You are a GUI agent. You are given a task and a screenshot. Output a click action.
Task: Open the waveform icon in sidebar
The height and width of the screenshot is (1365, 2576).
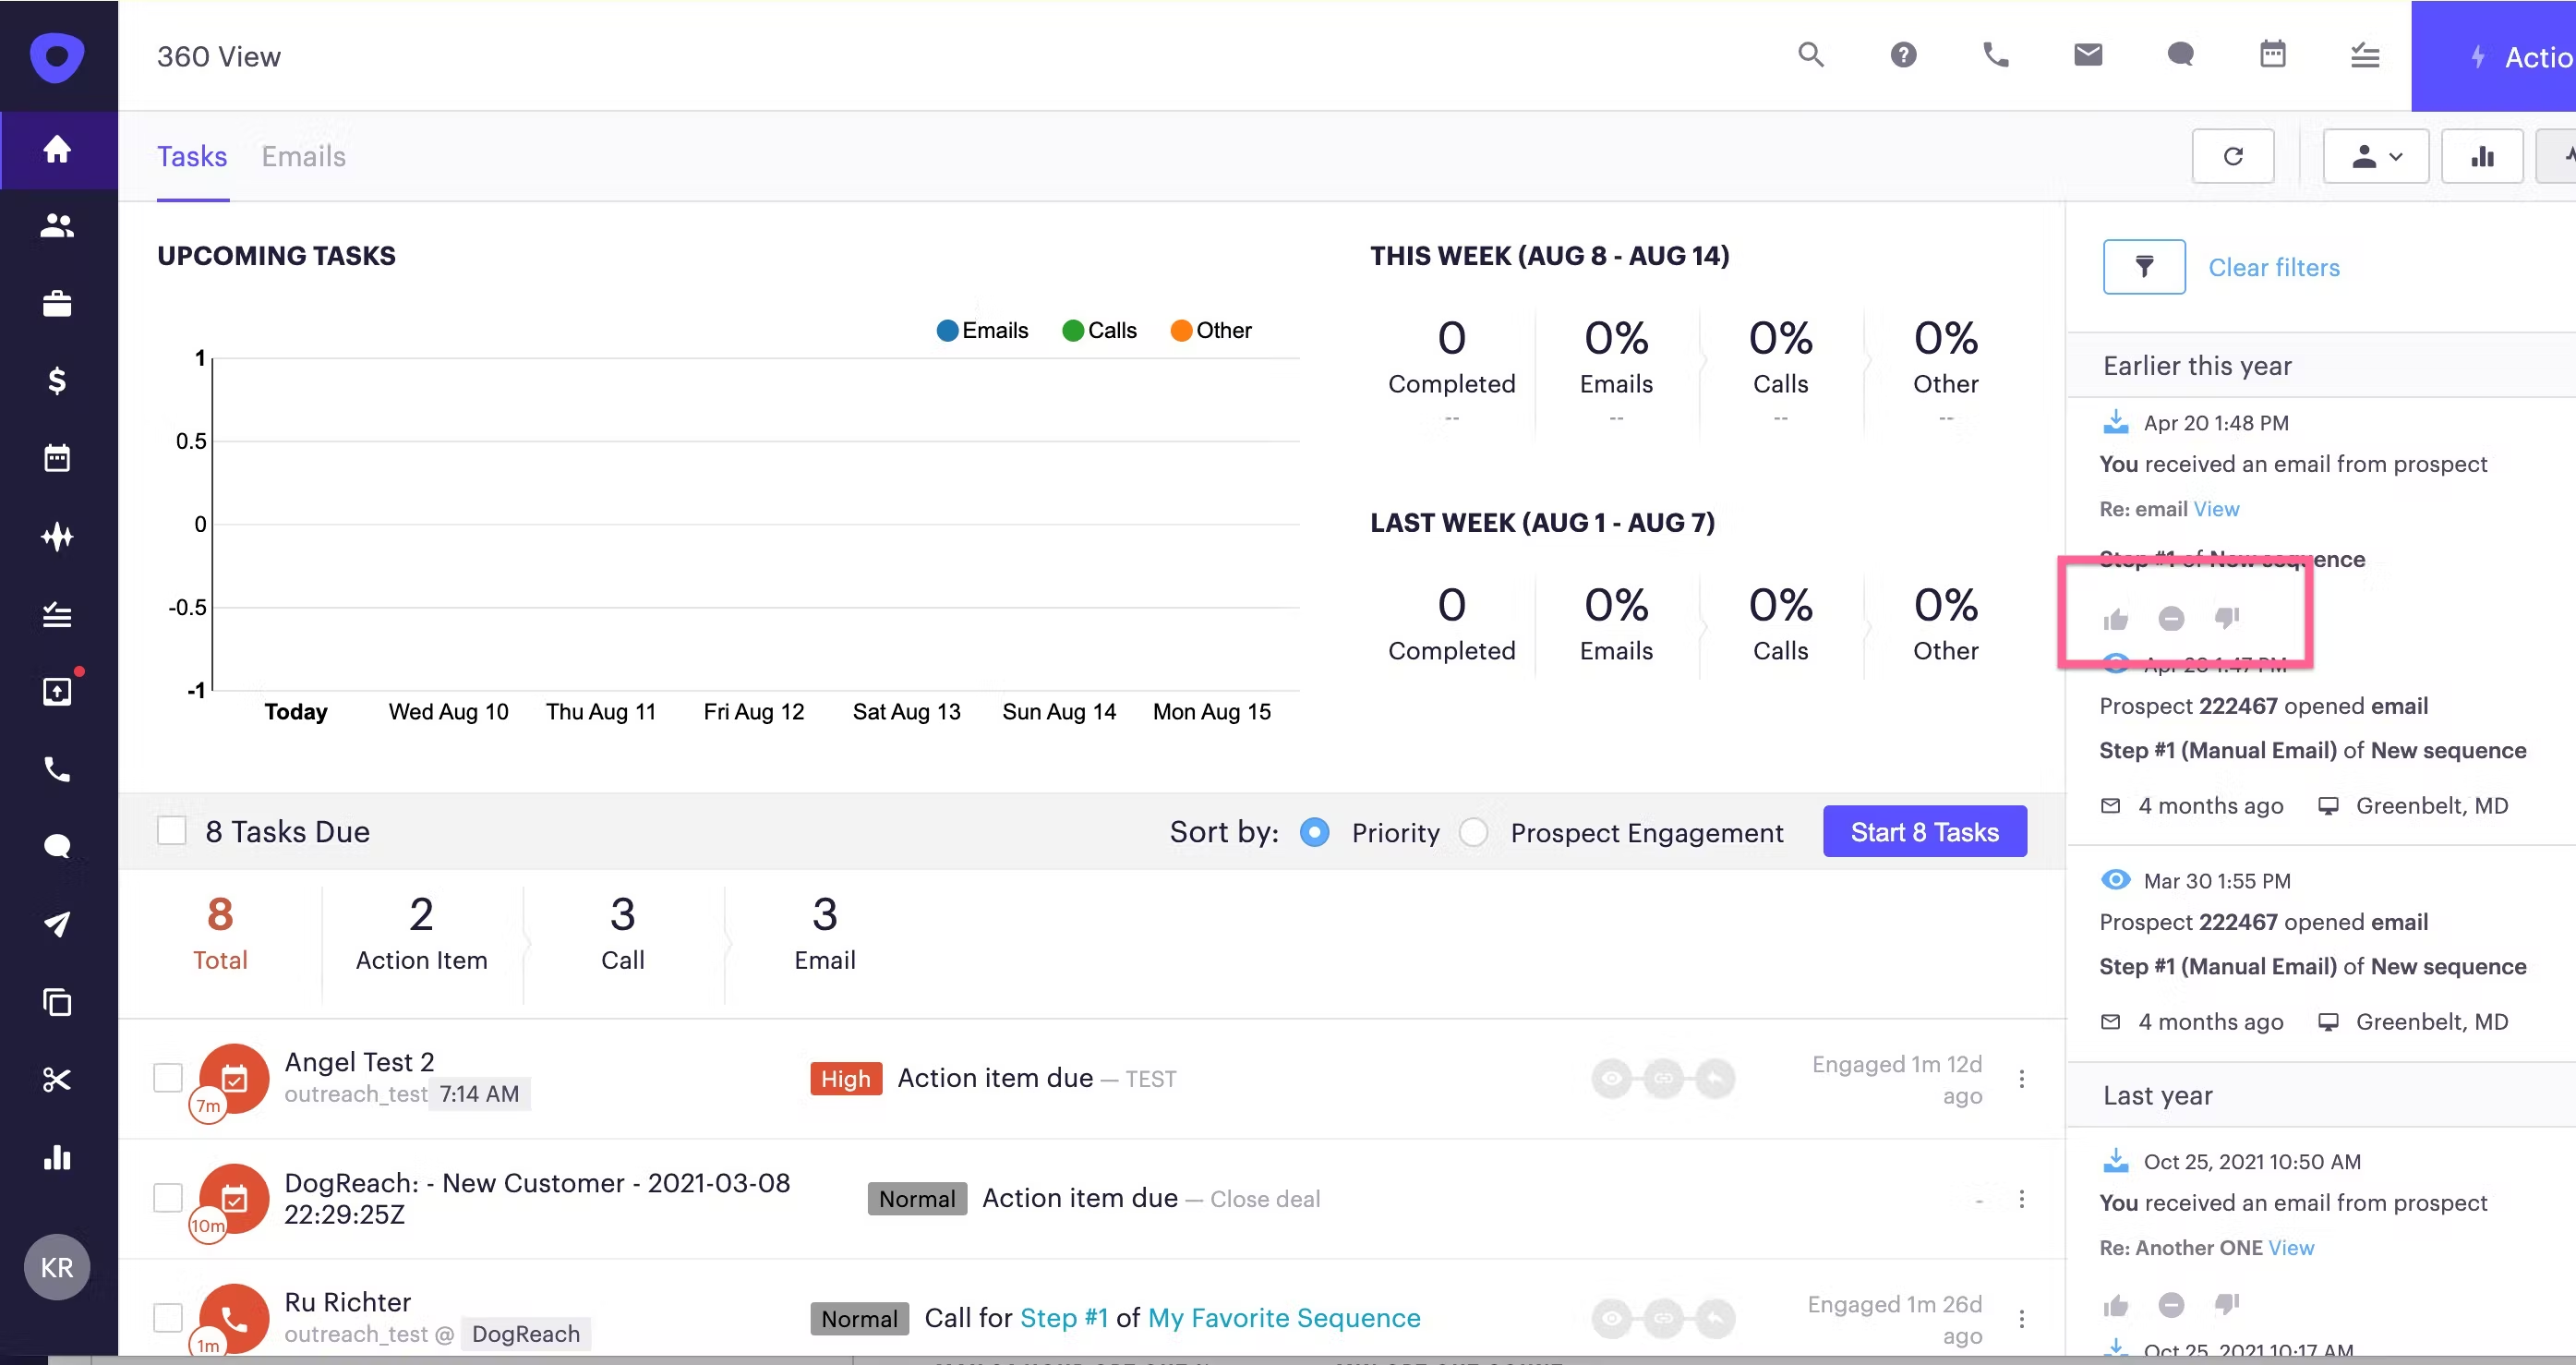point(57,537)
